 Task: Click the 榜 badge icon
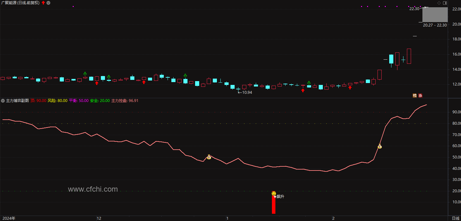415,96
